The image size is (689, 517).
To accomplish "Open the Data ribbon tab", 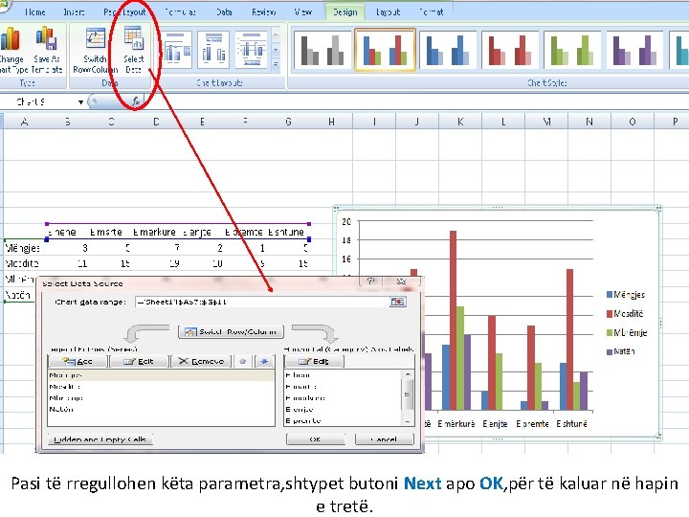I will click(x=224, y=11).
